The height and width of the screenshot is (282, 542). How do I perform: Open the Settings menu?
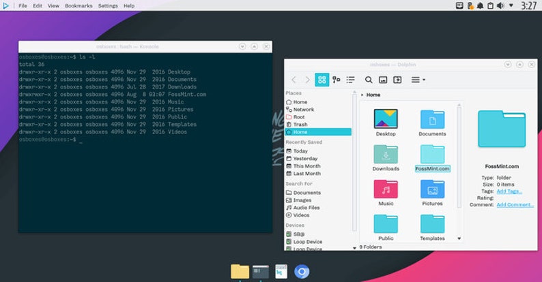[x=108, y=6]
